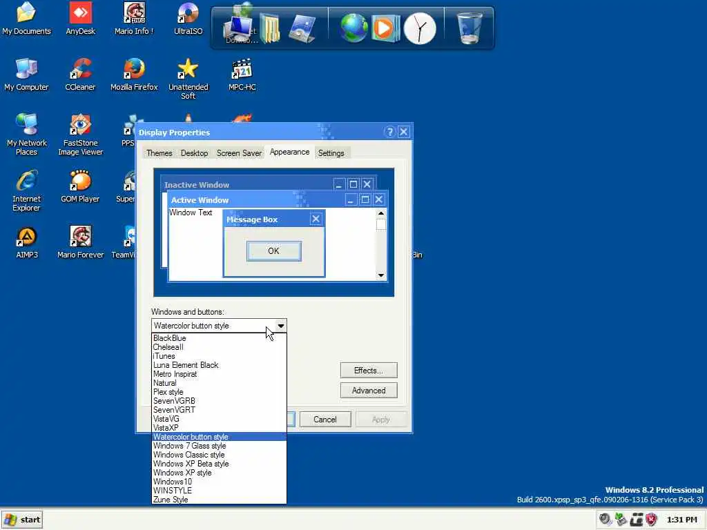This screenshot has height=530, width=707.
Task: Open the Start menu
Action: [x=22, y=520]
